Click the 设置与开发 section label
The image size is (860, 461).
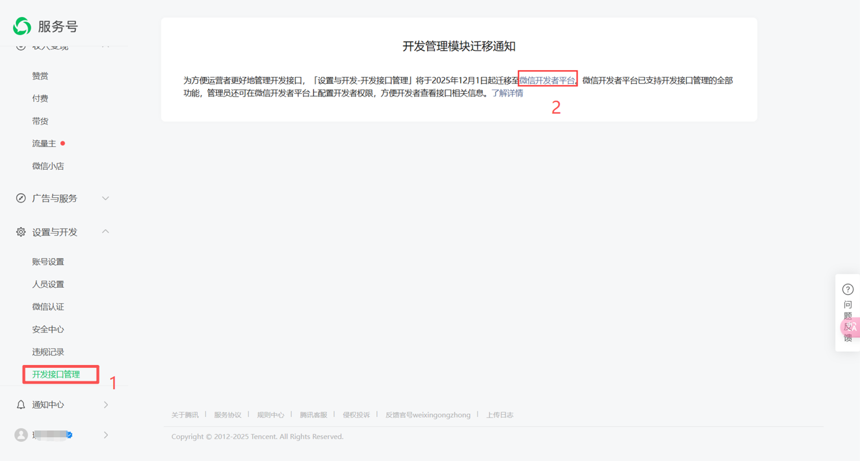55,232
